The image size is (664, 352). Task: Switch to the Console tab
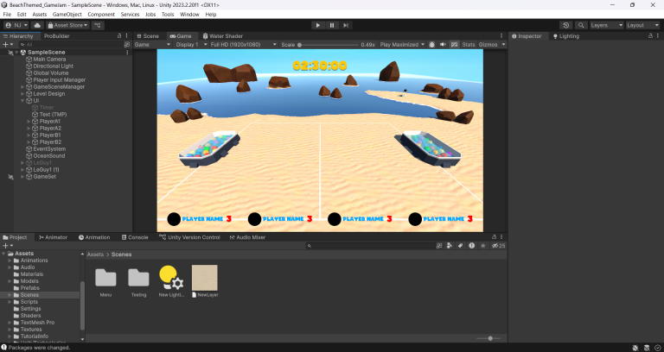tap(135, 237)
